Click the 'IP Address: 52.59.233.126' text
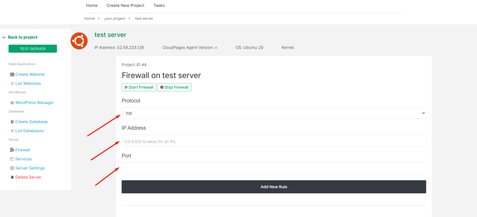Screen dimensions: 477x217 pyautogui.click(x=119, y=48)
